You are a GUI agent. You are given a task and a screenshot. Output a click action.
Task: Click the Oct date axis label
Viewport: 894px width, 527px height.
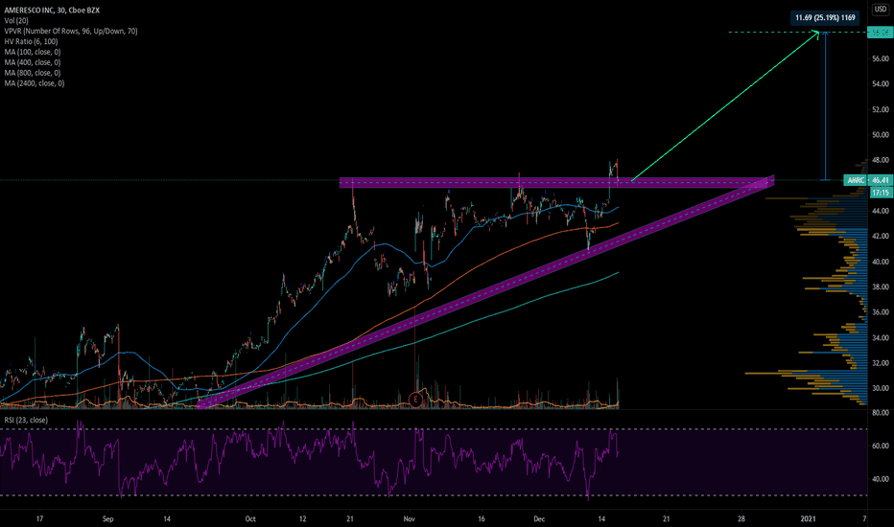point(250,519)
